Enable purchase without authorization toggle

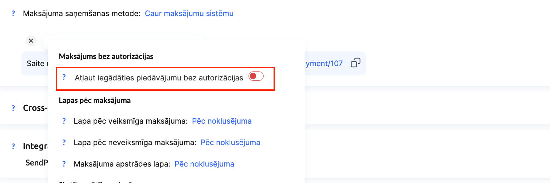256,76
